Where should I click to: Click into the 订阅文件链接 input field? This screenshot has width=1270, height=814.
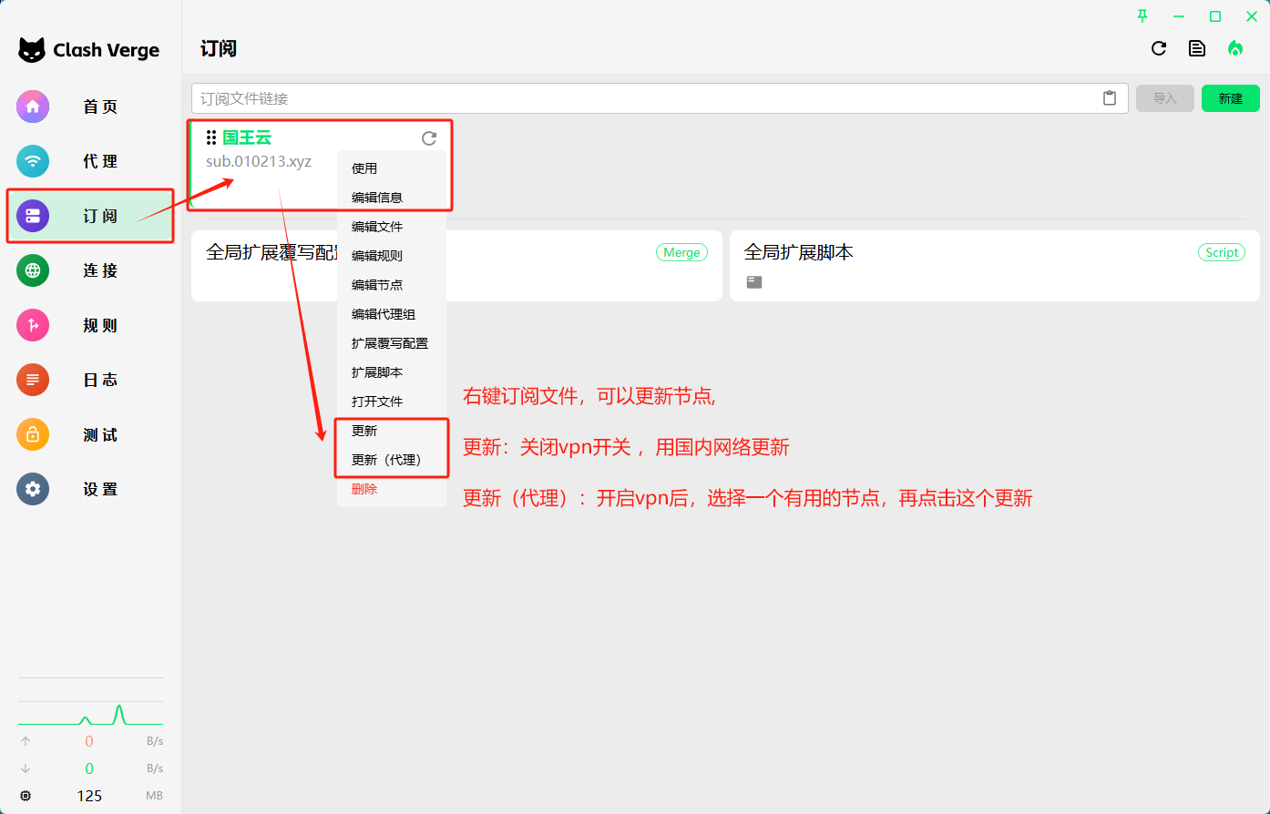pos(638,98)
